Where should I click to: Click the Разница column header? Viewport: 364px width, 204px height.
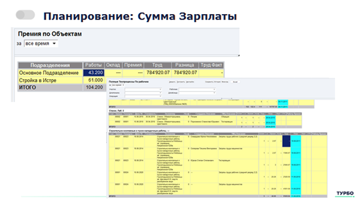[185, 65]
